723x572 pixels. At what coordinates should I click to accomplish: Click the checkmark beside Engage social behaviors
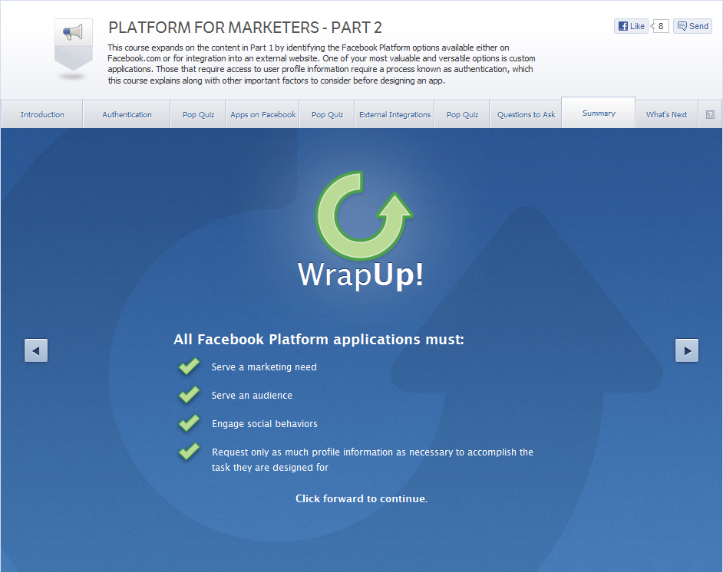[189, 423]
